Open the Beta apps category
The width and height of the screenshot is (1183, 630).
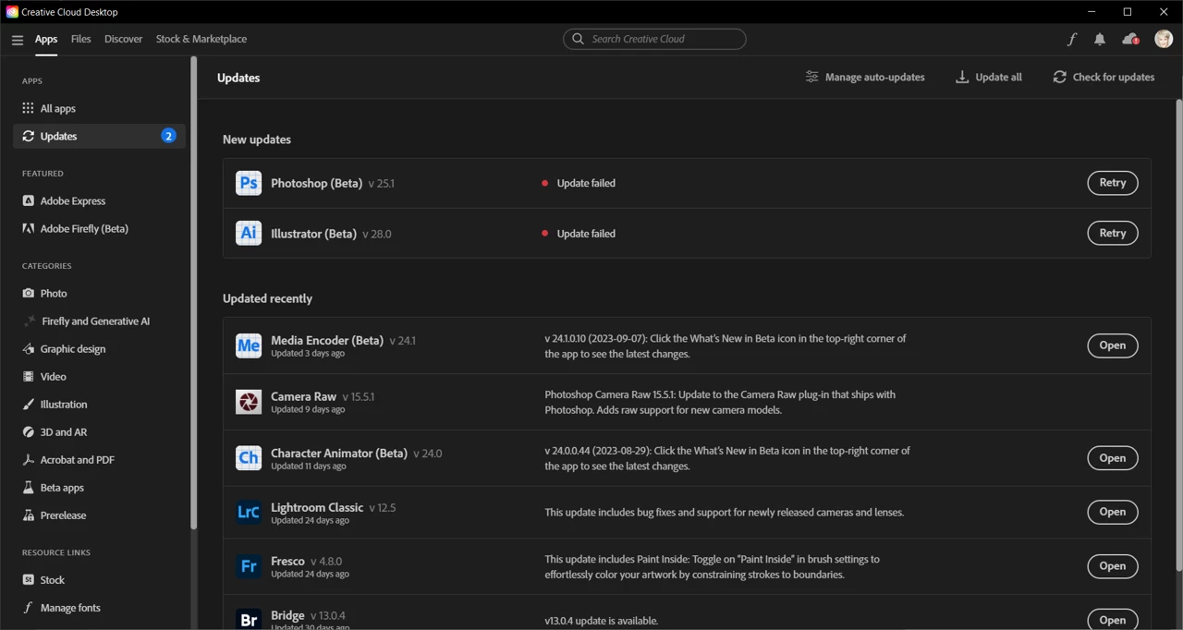99,487
